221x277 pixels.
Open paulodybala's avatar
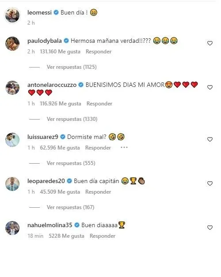12,44
